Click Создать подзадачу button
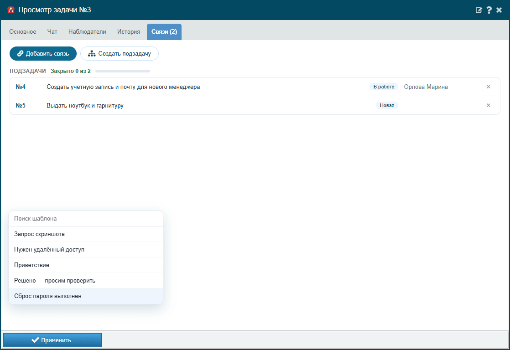The image size is (510, 350). tap(120, 54)
